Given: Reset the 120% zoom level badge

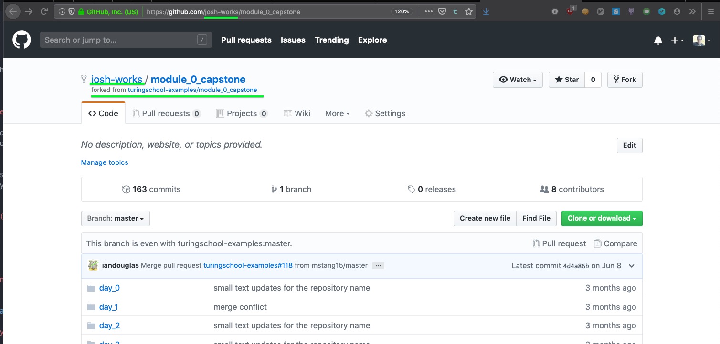Looking at the screenshot, I should coord(402,12).
